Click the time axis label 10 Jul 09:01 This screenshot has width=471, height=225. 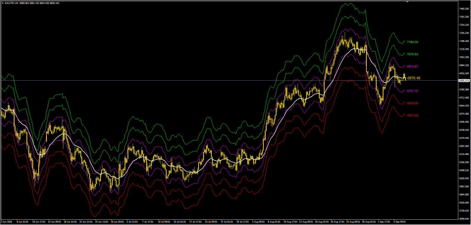(x=164, y=222)
